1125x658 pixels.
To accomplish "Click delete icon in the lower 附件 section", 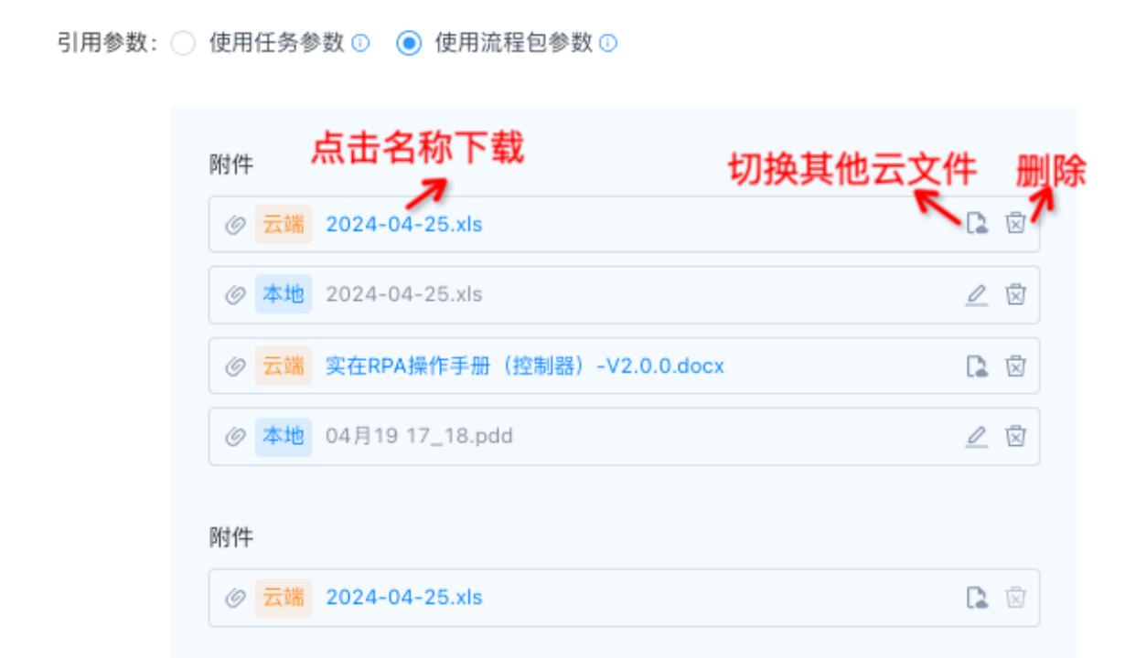I will (x=1015, y=598).
